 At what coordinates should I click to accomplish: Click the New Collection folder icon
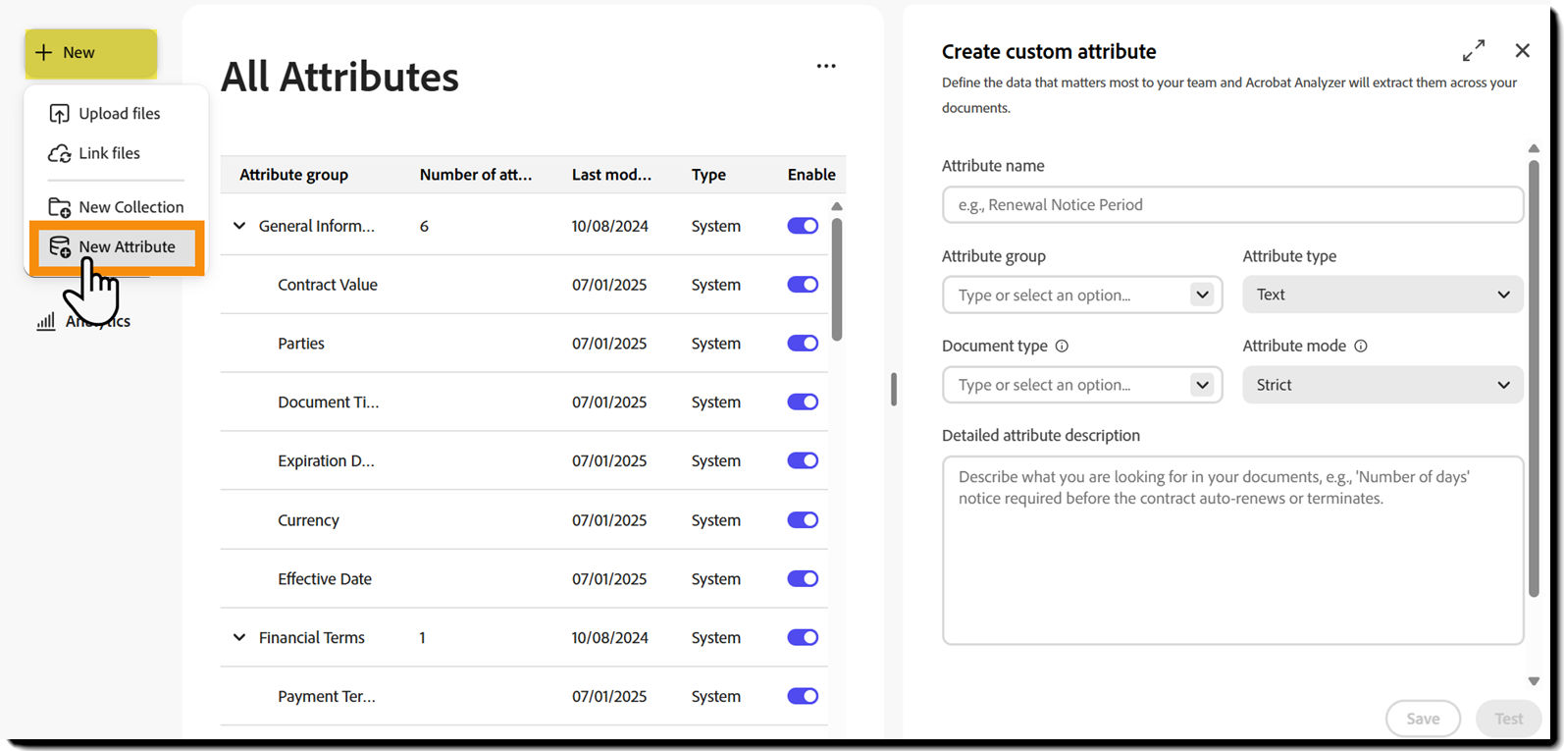[59, 208]
